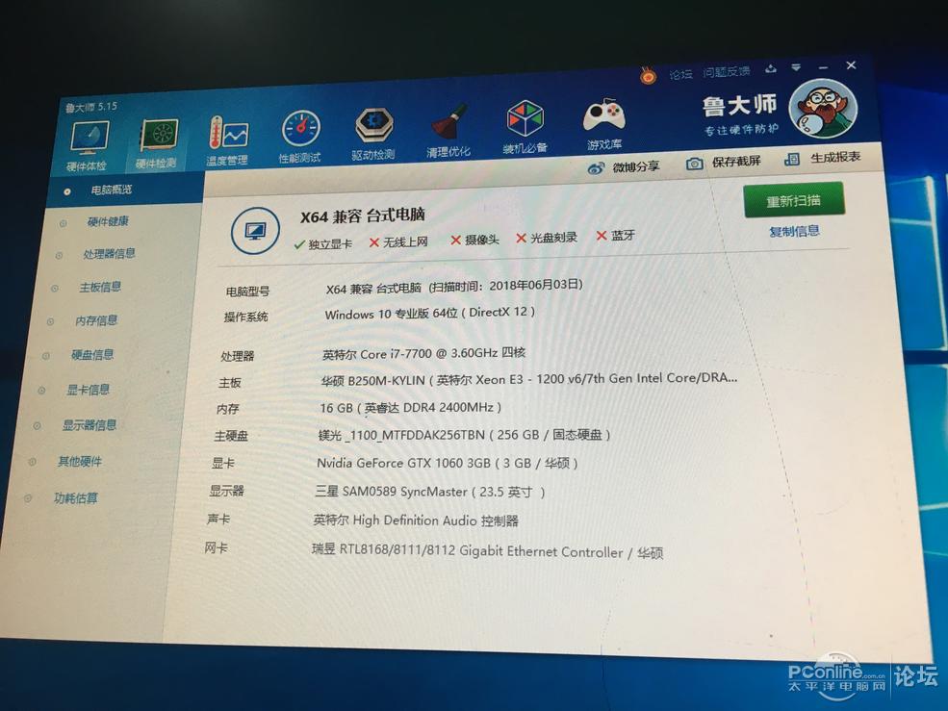Click the '主硬盘' row label
This screenshot has height=711, width=948.
[231, 436]
